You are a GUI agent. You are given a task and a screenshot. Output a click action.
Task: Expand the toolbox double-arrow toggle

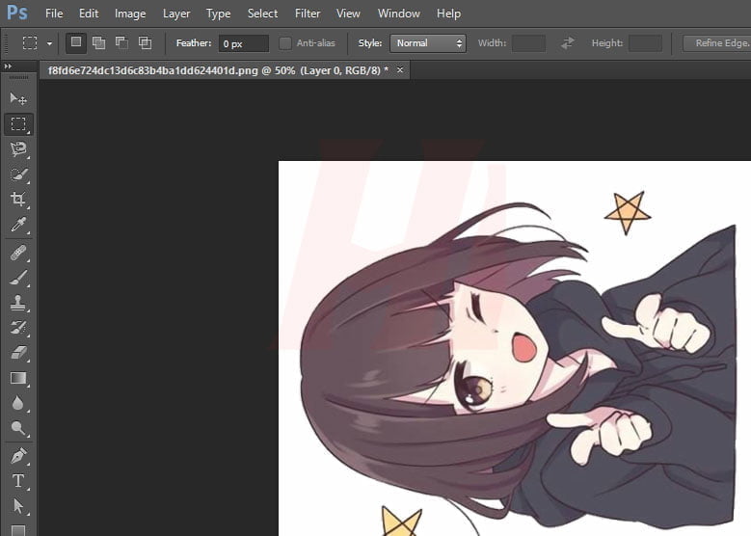[8, 67]
